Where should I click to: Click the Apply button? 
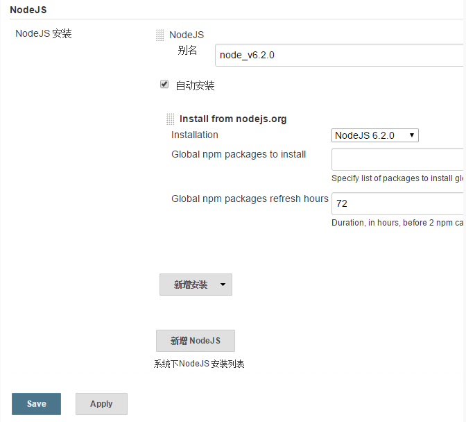101,404
